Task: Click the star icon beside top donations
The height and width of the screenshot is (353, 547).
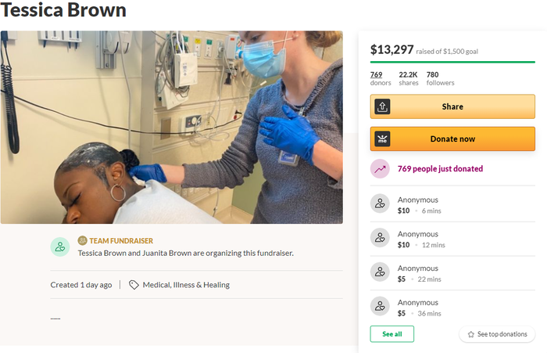Action: click(470, 334)
